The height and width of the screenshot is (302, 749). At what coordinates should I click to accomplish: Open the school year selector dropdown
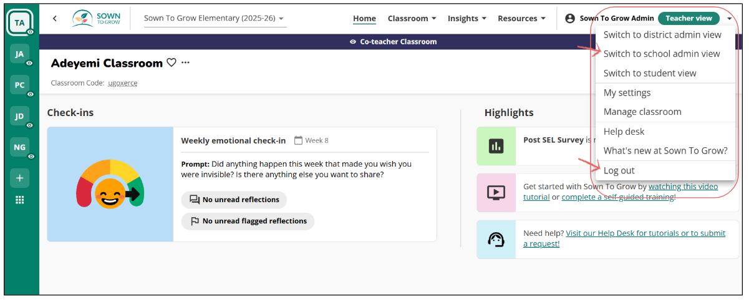coord(215,19)
